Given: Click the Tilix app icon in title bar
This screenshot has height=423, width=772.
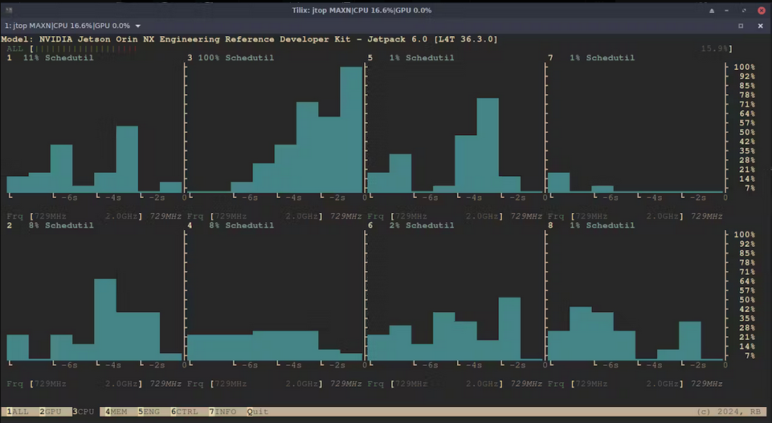Looking at the screenshot, I should tap(9, 10).
